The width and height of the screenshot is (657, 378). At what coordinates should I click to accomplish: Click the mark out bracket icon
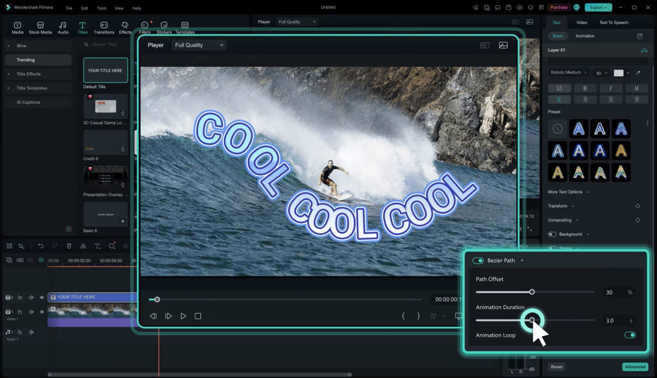coord(418,316)
